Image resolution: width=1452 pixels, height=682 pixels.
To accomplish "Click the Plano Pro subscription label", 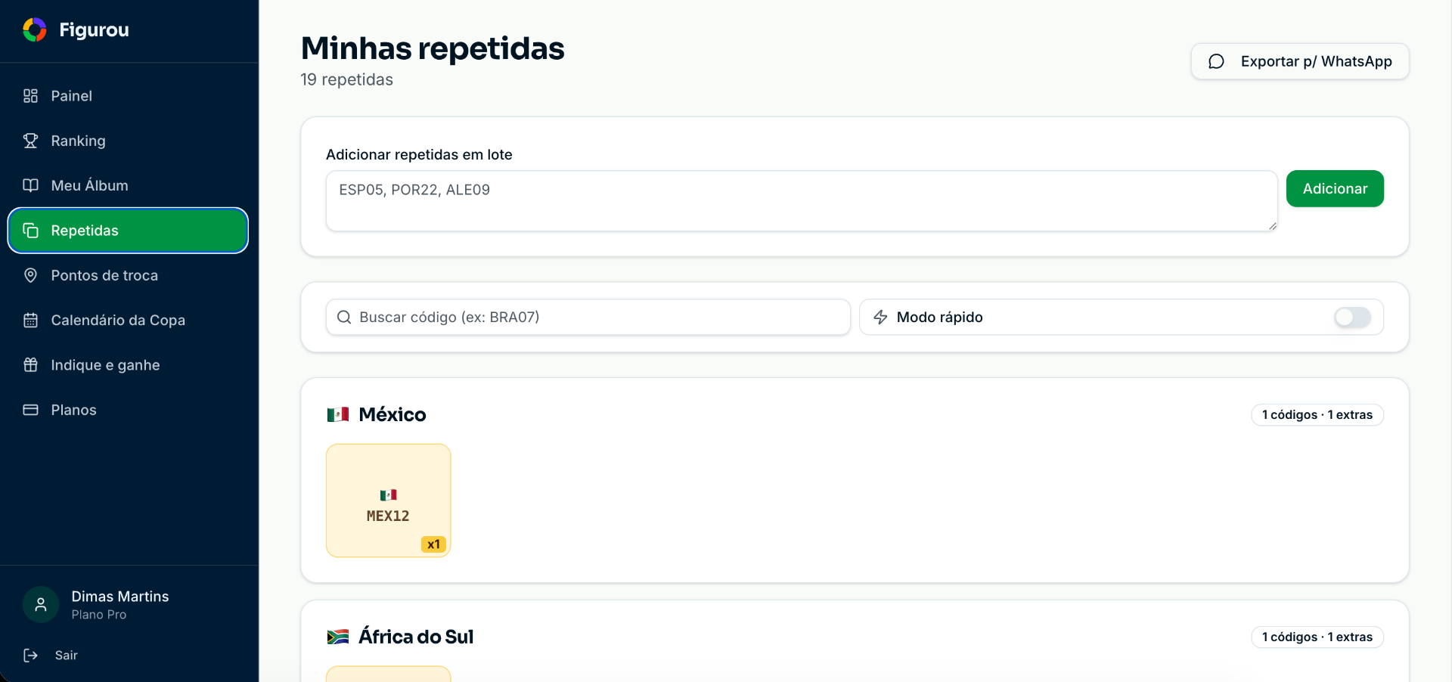I will click(x=99, y=615).
